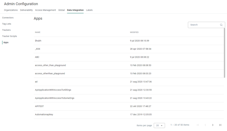The width and height of the screenshot is (227, 131).
Task: Open Connectors in the sidebar
Action: click(8, 18)
